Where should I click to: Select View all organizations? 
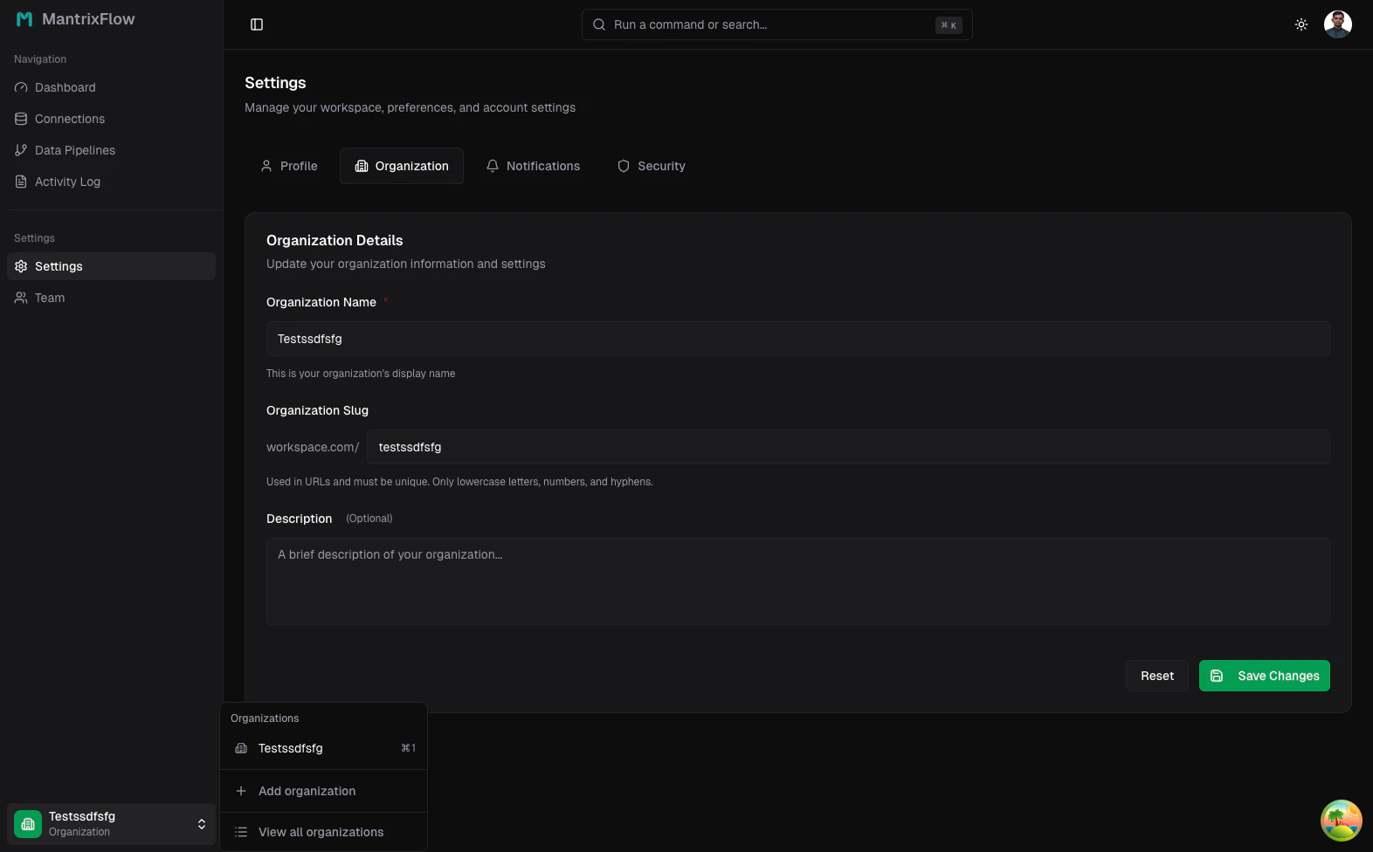tap(323, 832)
